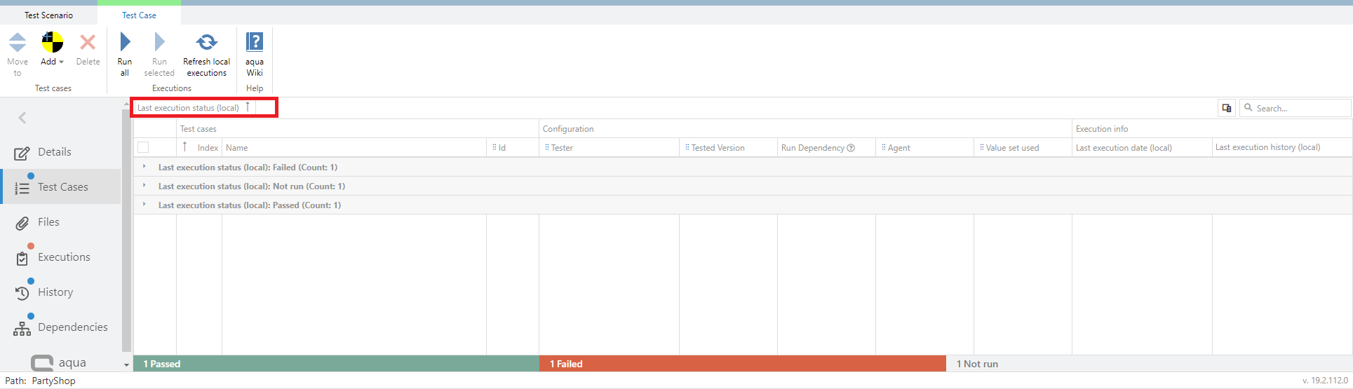The width and height of the screenshot is (1353, 389).
Task: Open Files section in sidebar
Action: pos(48,222)
